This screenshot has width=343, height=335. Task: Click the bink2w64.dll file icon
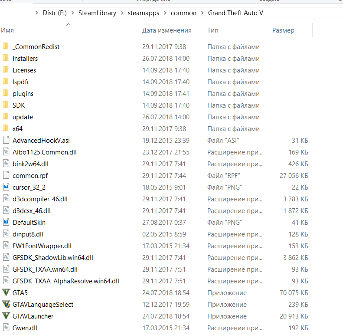tap(6, 164)
